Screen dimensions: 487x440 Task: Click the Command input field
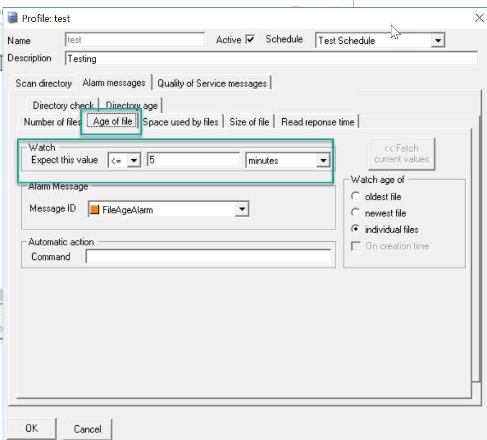(208, 257)
